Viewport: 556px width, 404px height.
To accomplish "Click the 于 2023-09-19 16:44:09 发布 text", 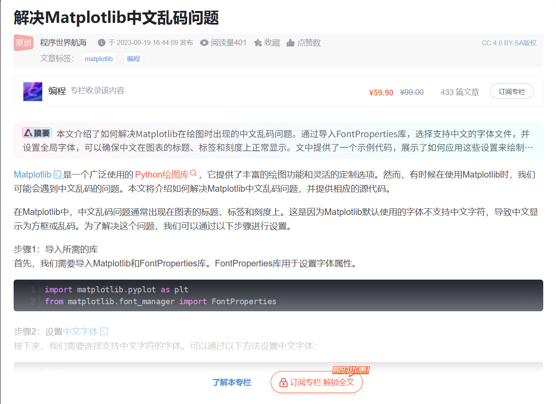I will (151, 43).
